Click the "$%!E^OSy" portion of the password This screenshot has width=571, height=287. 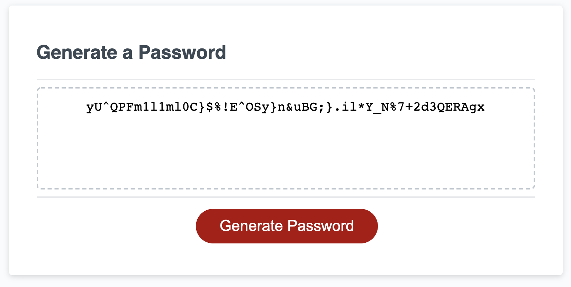(x=238, y=107)
